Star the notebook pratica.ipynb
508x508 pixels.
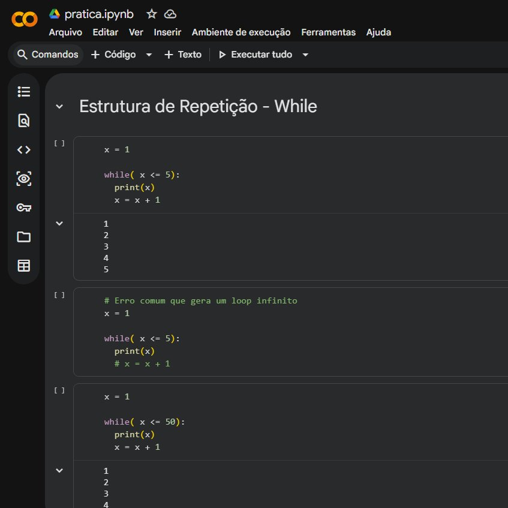(x=152, y=14)
